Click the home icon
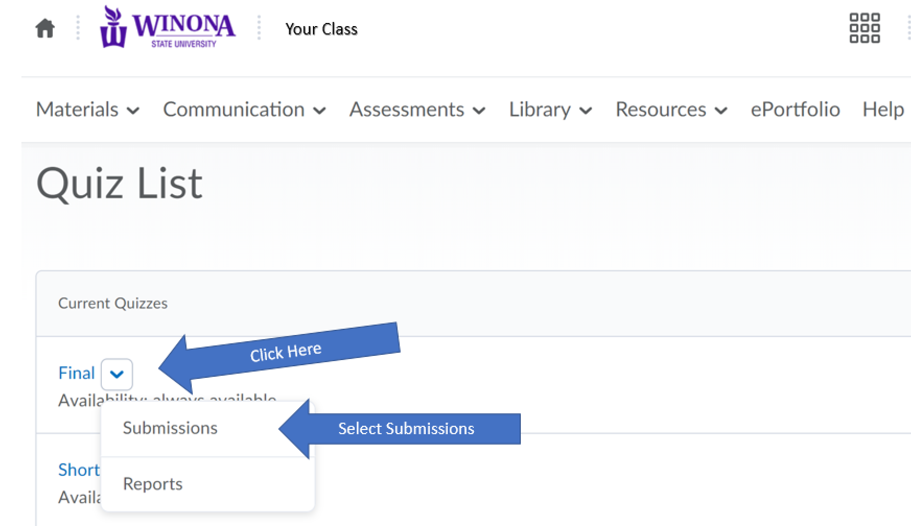The width and height of the screenshot is (911, 526). tap(45, 29)
